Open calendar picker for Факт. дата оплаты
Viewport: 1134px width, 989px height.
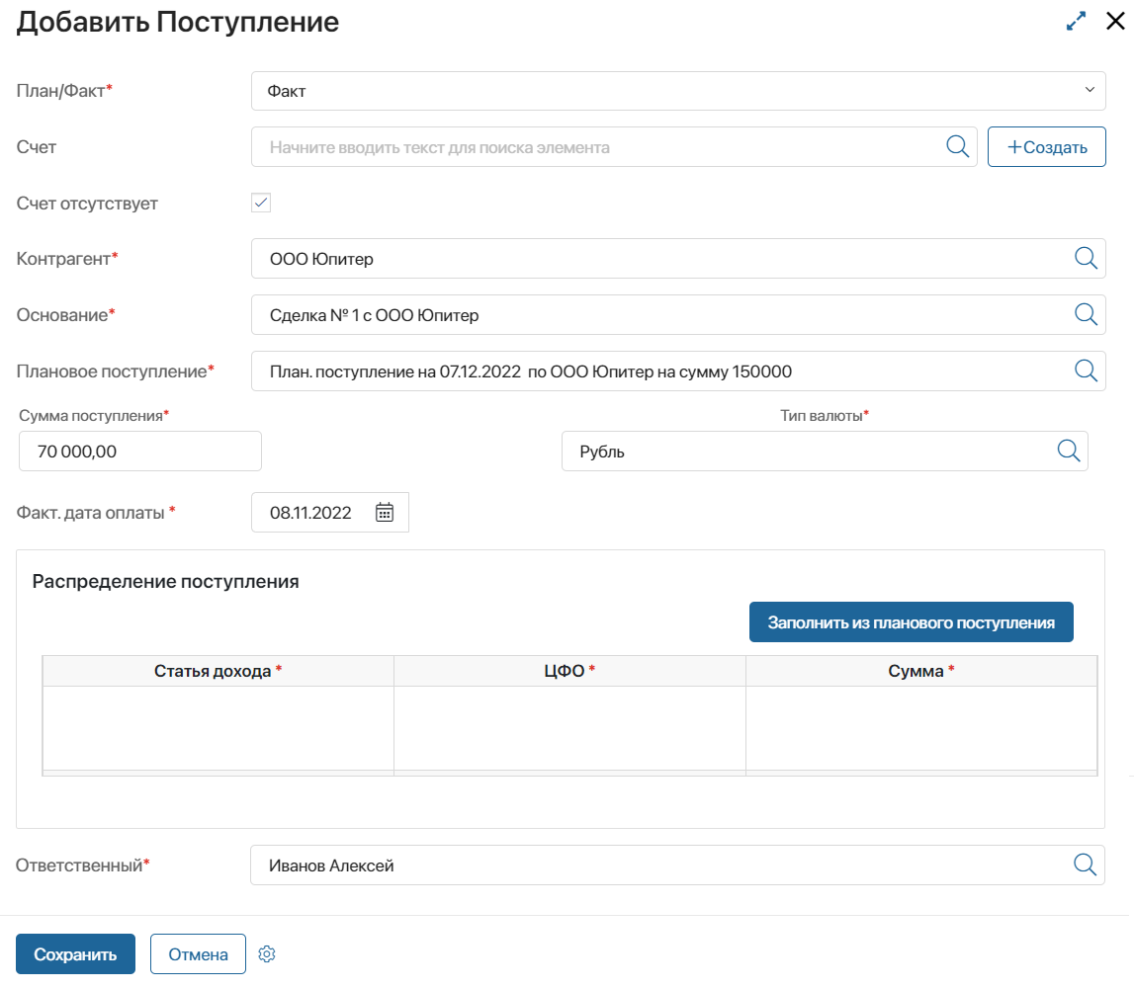[x=384, y=513]
